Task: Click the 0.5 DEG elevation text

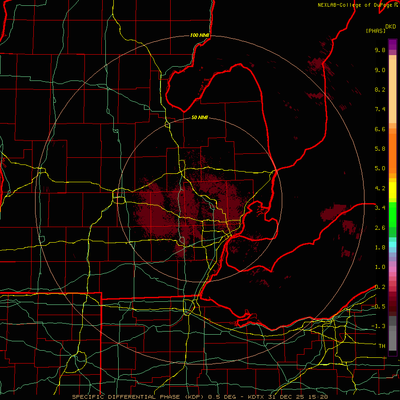Action: pyautogui.click(x=222, y=397)
